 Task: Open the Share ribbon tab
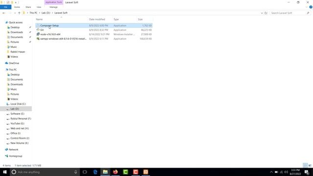click(x=28, y=7)
